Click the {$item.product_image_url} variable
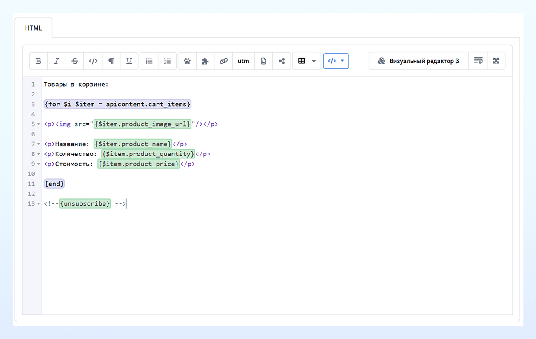This screenshot has height=339, width=536. coord(143,124)
